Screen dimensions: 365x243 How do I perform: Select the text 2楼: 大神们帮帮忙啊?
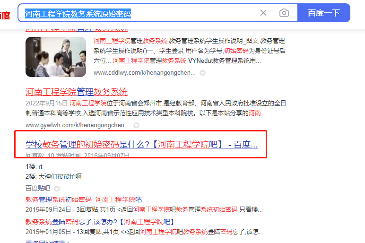(53, 176)
